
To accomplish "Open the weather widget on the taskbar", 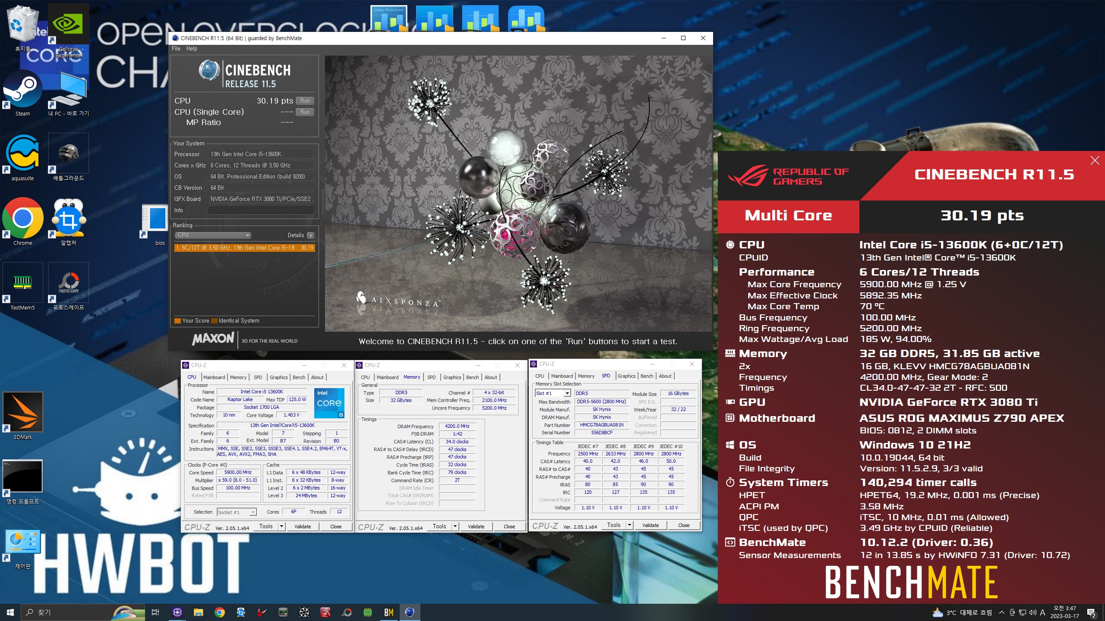I will (x=962, y=612).
